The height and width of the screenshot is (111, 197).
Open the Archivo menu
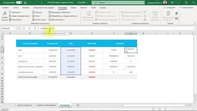click(x=6, y=8)
